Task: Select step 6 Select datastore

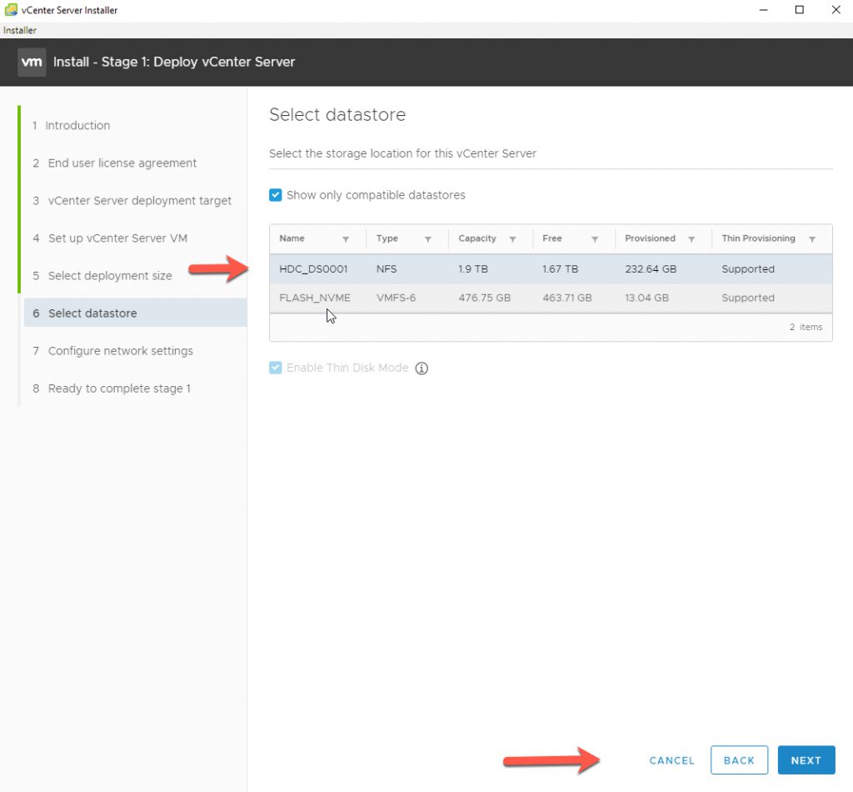Action: (136, 313)
